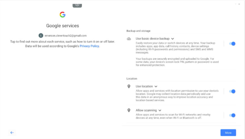Expand the Allow scanning chevron
245x139 pixels.
tap(160, 110)
